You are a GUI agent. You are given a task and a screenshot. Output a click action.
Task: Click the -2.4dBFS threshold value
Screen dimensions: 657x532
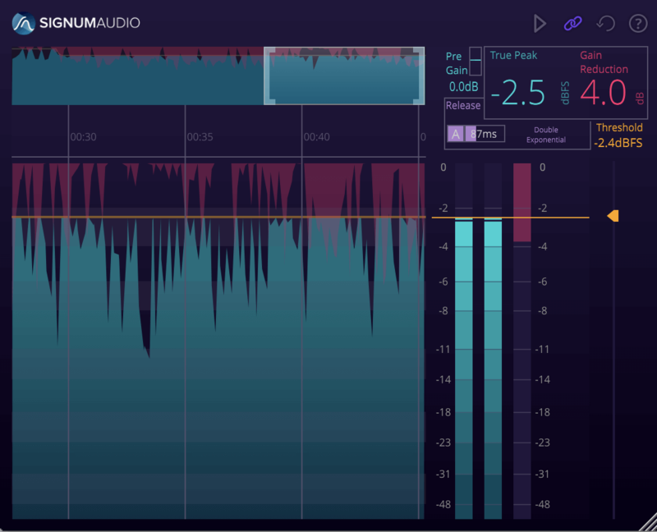point(619,144)
